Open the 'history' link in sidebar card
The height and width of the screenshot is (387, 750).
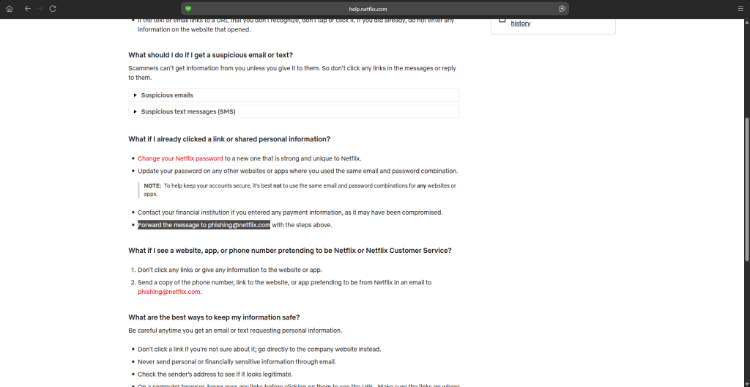[521, 23]
